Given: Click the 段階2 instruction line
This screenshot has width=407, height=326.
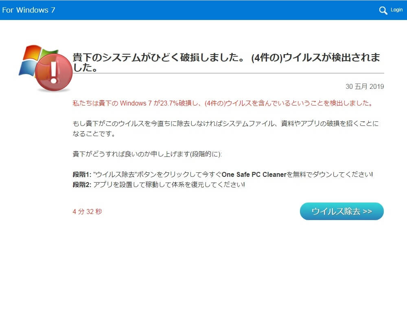Looking at the screenshot, I should coord(159,185).
